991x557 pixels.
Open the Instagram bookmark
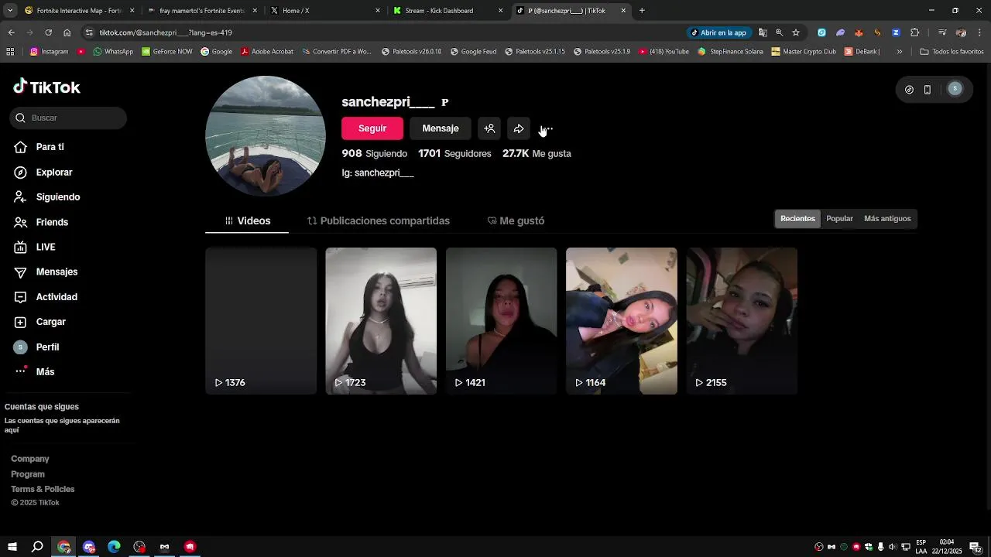coord(49,52)
